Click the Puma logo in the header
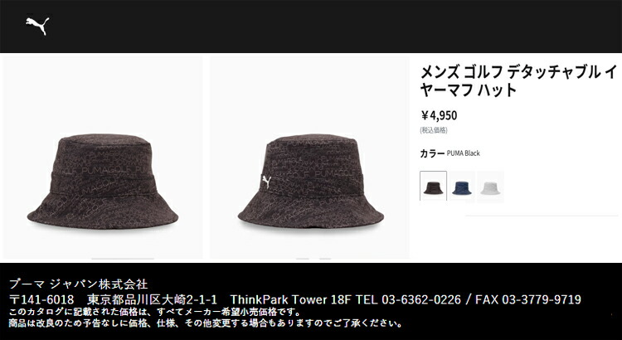 37,26
